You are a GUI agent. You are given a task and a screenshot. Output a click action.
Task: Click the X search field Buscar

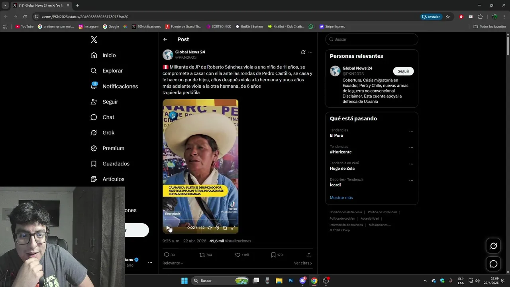tap(372, 39)
